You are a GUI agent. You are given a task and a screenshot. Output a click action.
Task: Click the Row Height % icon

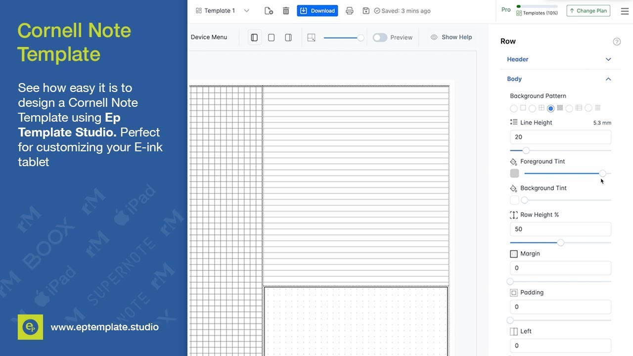pos(514,215)
